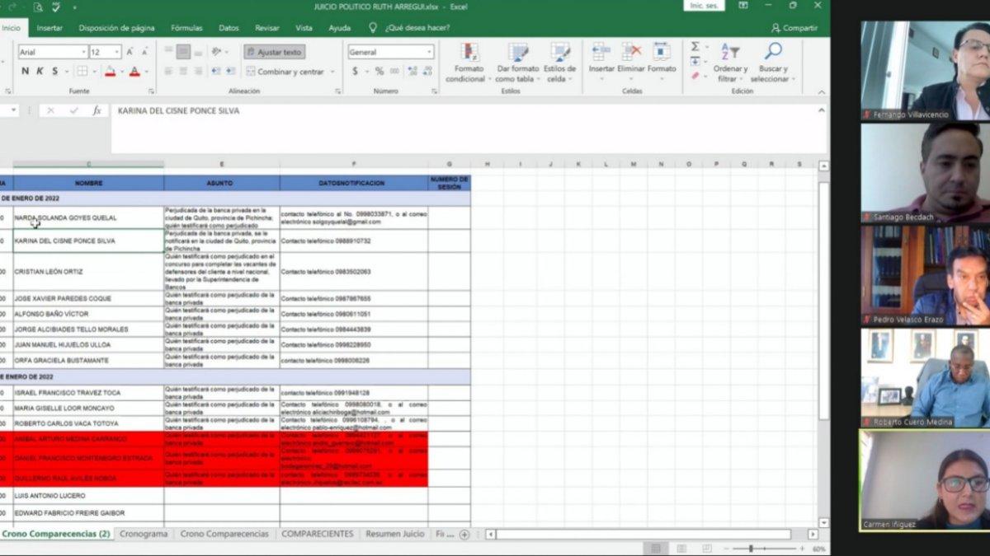
Task: Switch to the Cronograma sheet tab
Action: point(144,534)
